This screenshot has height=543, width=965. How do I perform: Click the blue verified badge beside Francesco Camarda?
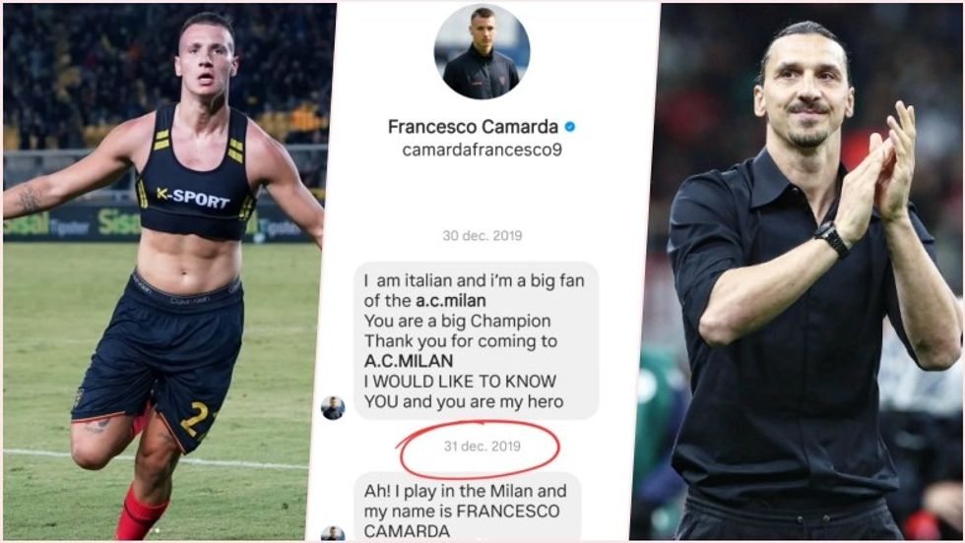[570, 127]
